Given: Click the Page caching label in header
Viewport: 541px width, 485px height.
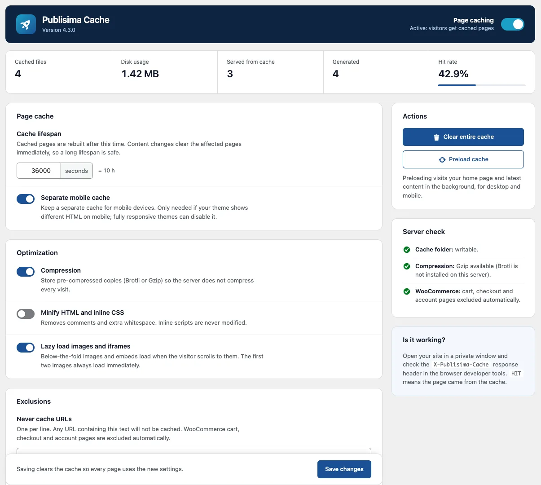Looking at the screenshot, I should pos(474,20).
